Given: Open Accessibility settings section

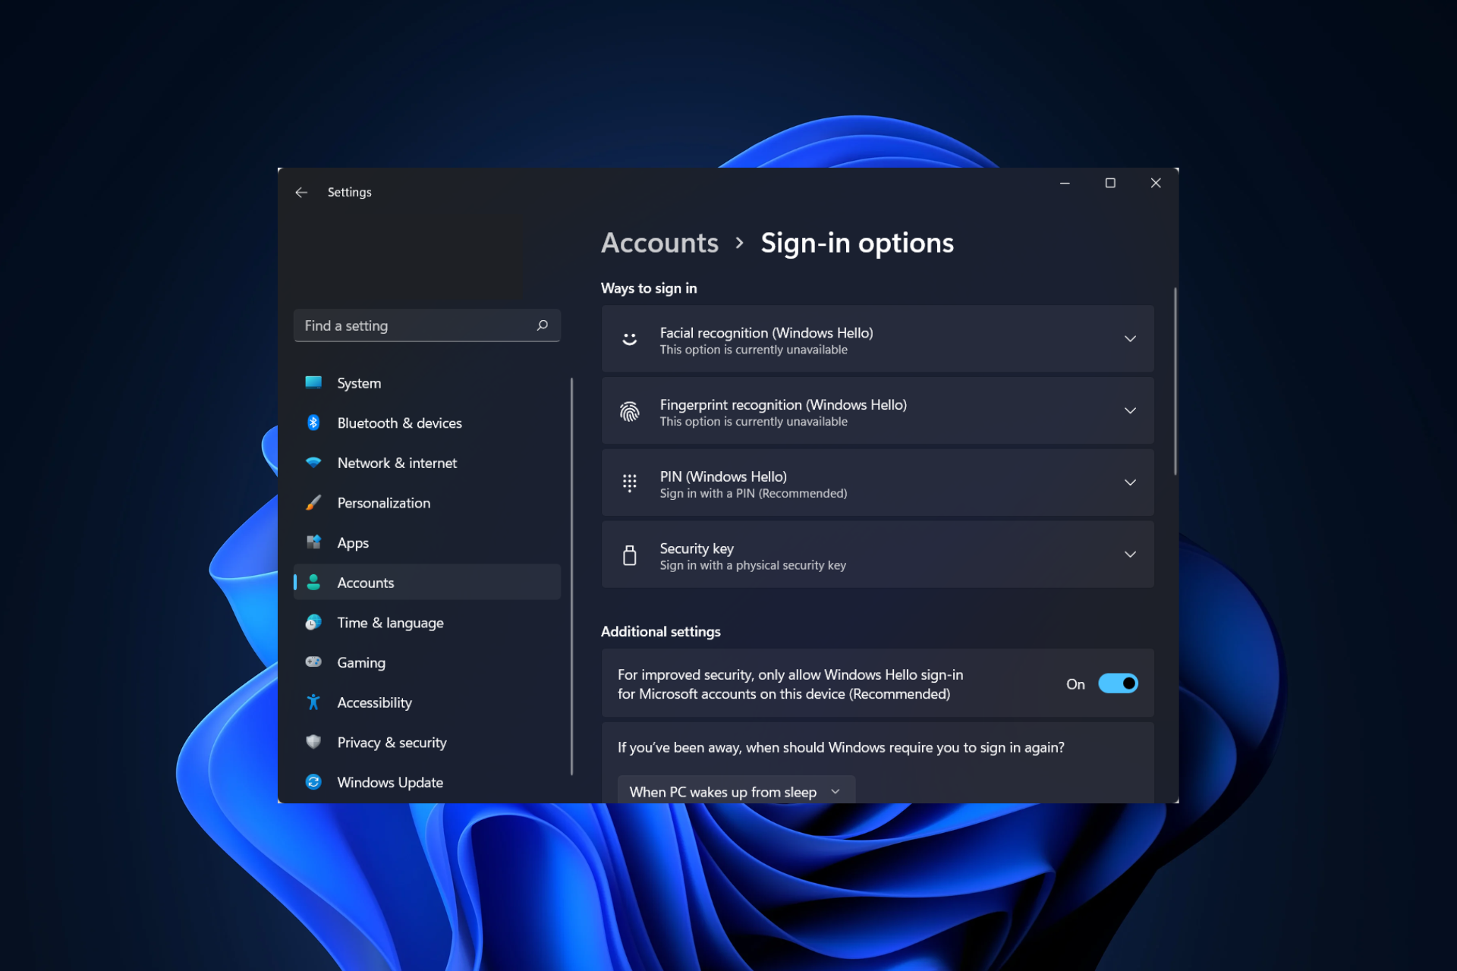Looking at the screenshot, I should tap(374, 702).
